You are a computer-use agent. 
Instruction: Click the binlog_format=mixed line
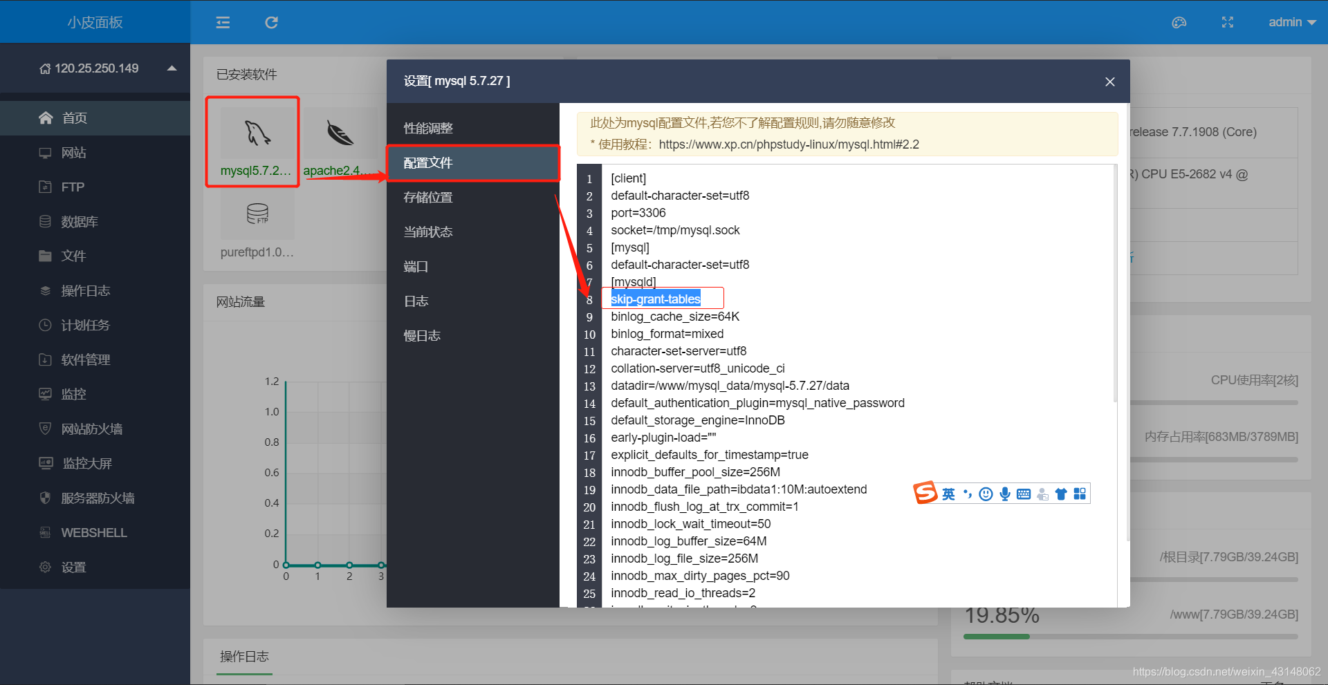pyautogui.click(x=667, y=334)
